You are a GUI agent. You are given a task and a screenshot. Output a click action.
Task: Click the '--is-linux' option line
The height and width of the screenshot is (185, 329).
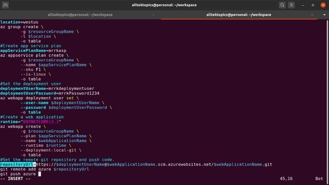click(35, 74)
